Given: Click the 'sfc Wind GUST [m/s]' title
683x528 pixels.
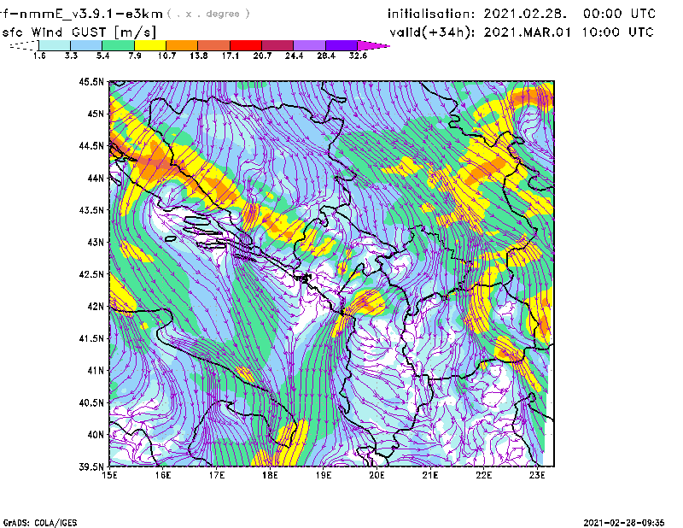Looking at the screenshot, I should click(x=79, y=32).
